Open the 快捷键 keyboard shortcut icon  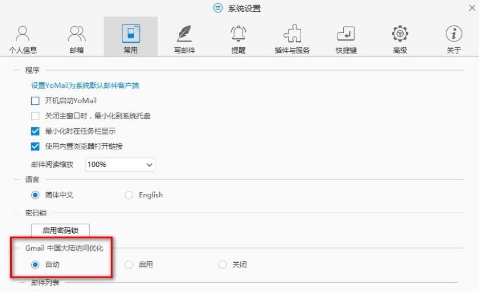(346, 34)
